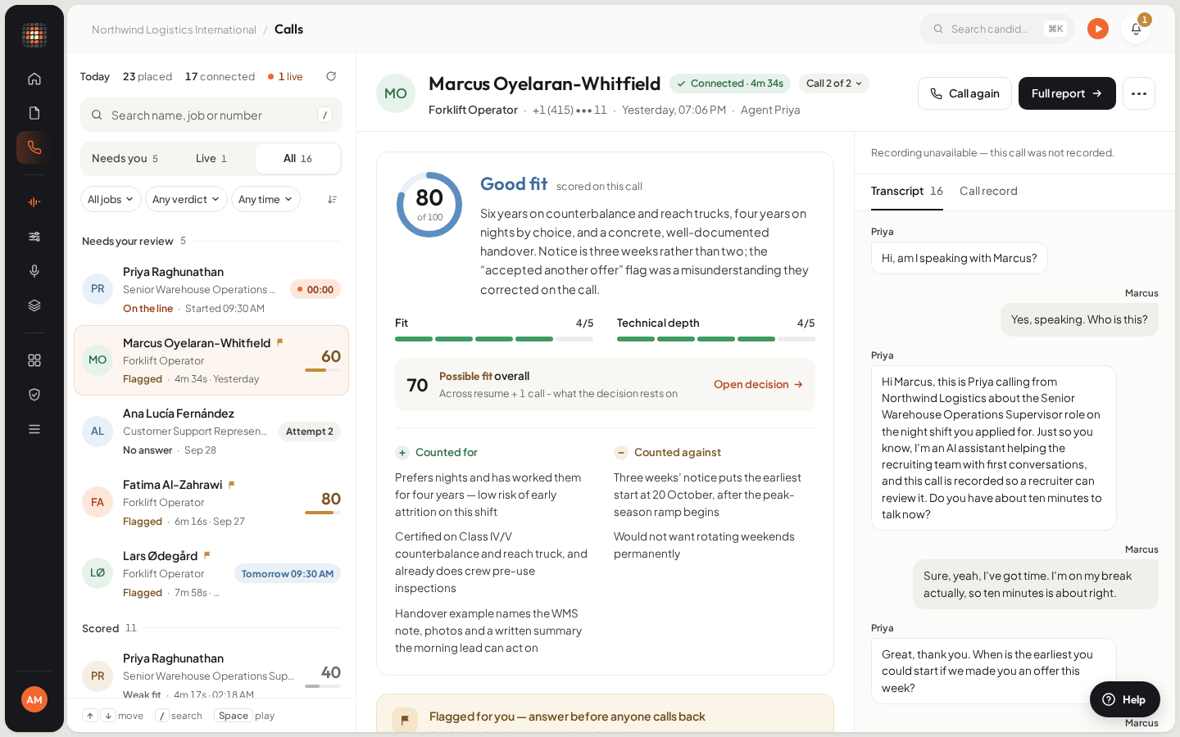Open the shield check icon in sidebar

(x=34, y=395)
